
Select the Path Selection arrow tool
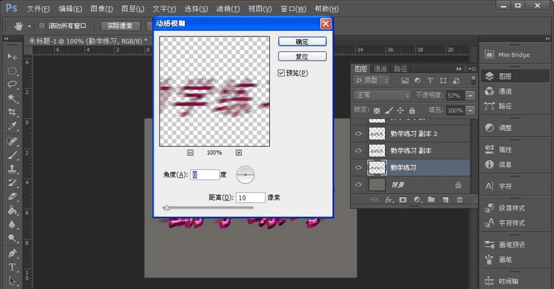pos(12,281)
